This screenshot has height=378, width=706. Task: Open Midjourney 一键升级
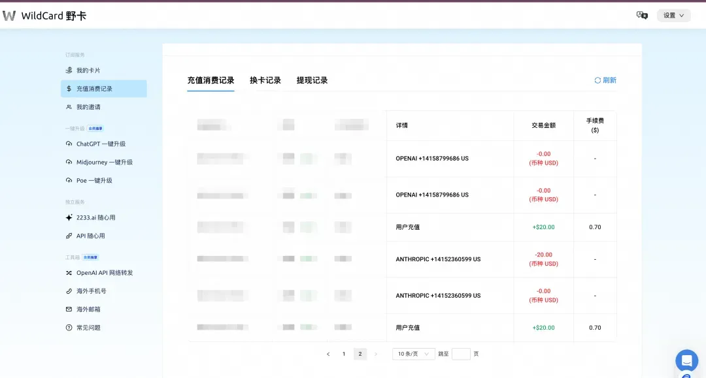(103, 163)
